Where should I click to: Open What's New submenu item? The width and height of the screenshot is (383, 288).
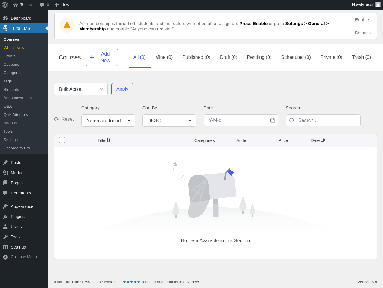pos(14,48)
